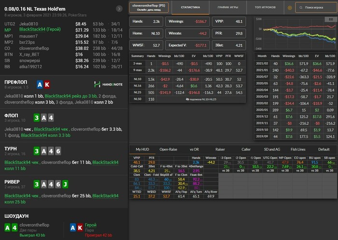The height and width of the screenshot is (240, 338).
Task: Select month row 2021/02
Action: (x=296, y=64)
